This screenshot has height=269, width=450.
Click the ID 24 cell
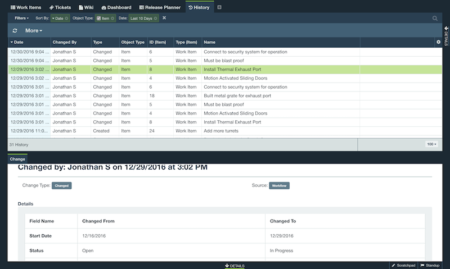pyautogui.click(x=160, y=131)
